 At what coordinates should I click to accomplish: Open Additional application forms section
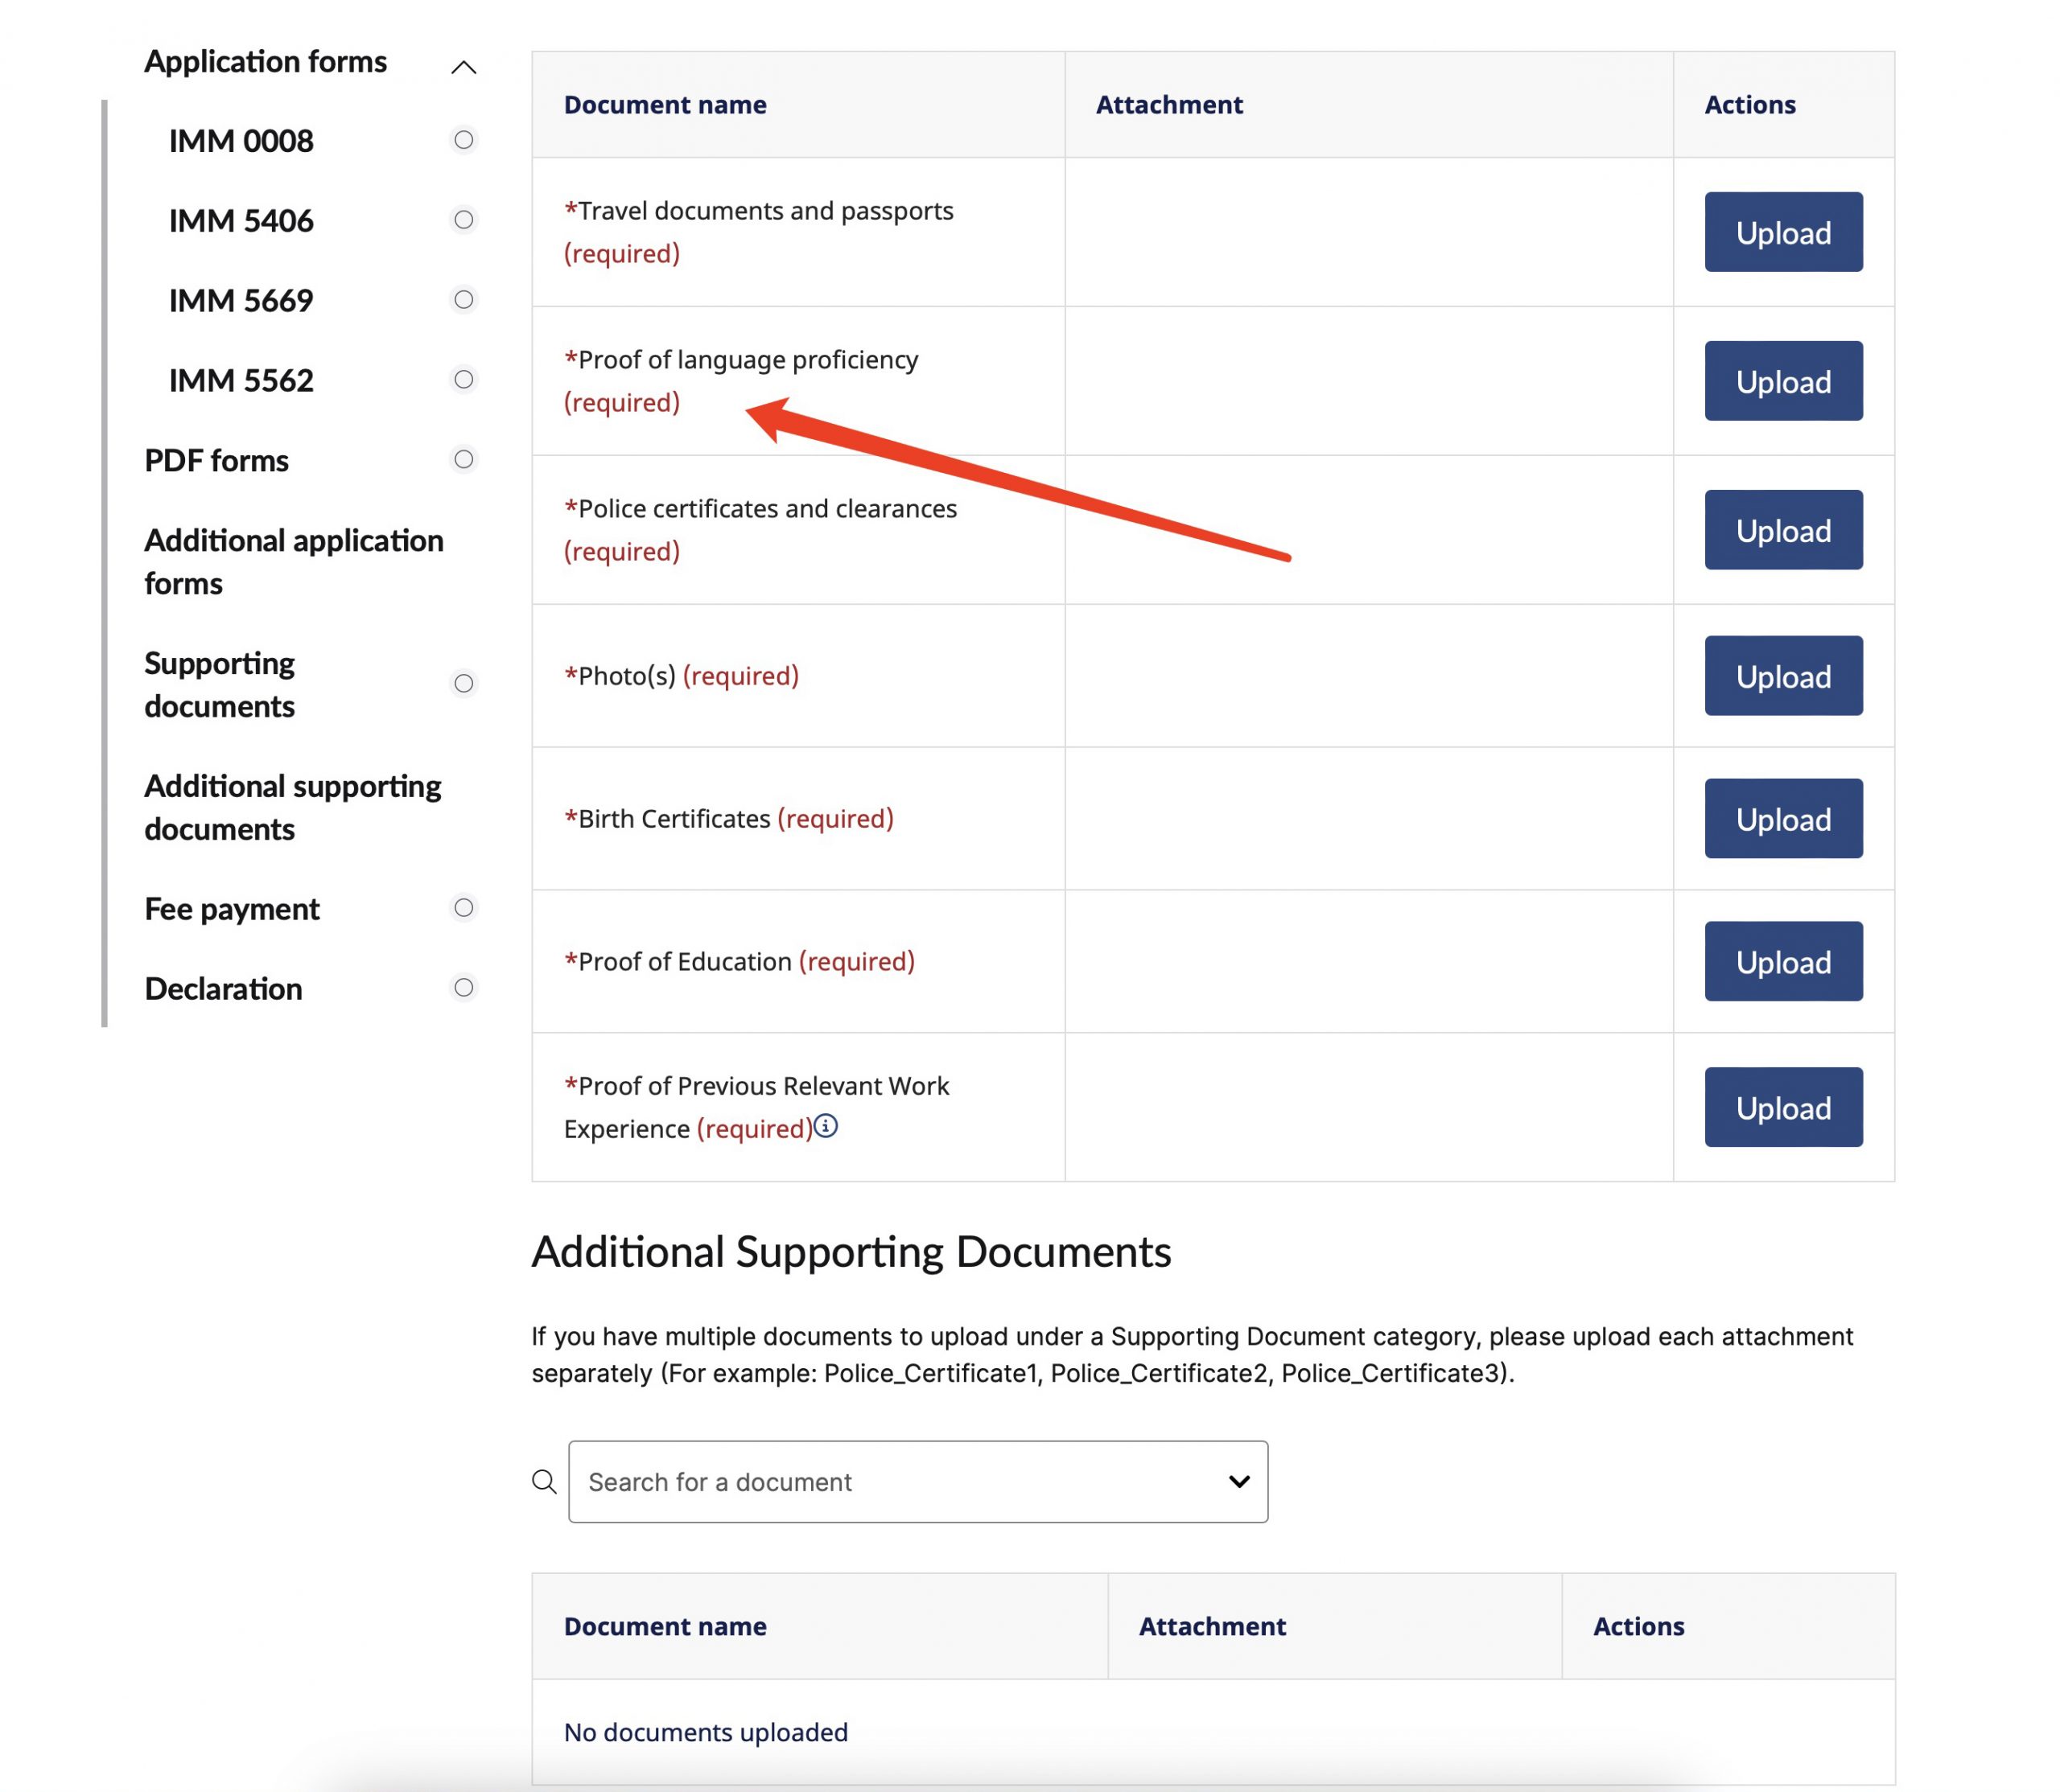pos(293,562)
